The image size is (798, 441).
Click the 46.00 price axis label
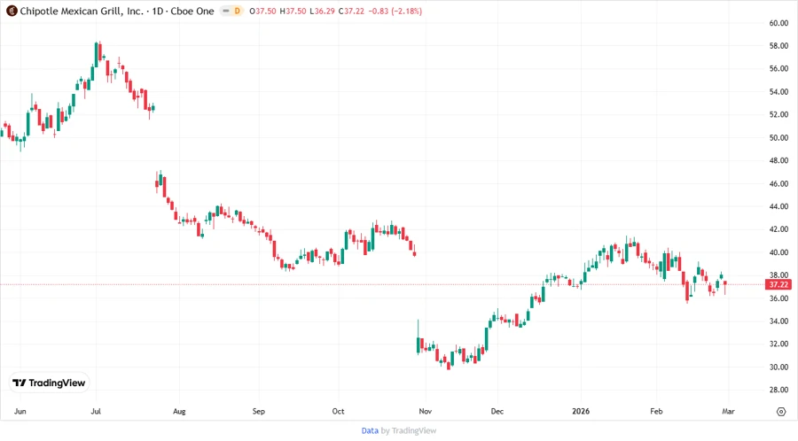click(778, 183)
